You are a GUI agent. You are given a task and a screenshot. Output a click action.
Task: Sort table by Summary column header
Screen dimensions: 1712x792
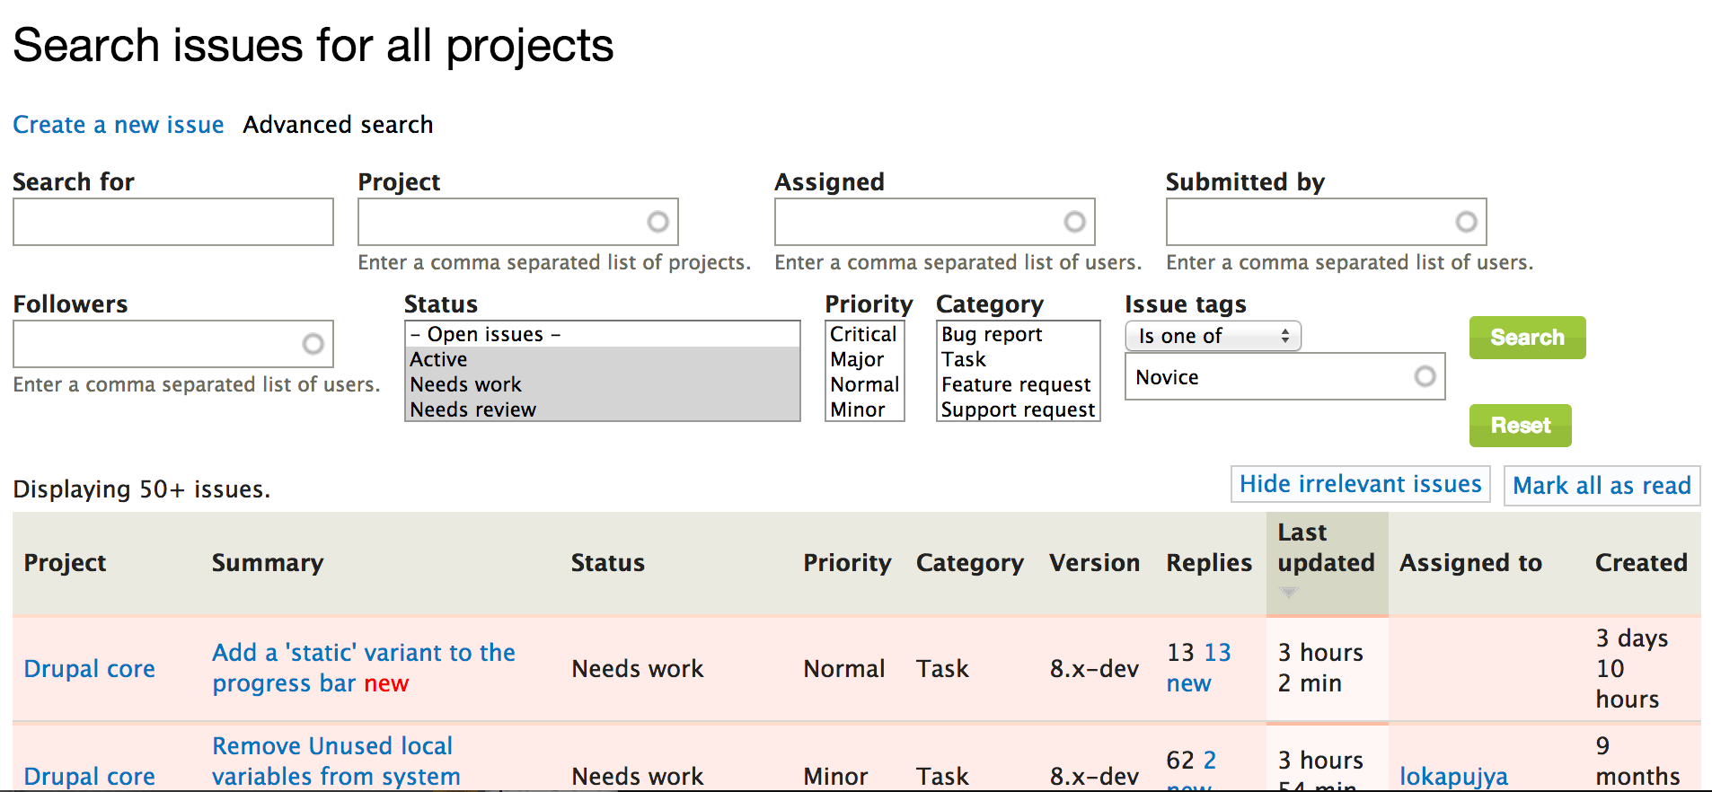[x=268, y=563]
